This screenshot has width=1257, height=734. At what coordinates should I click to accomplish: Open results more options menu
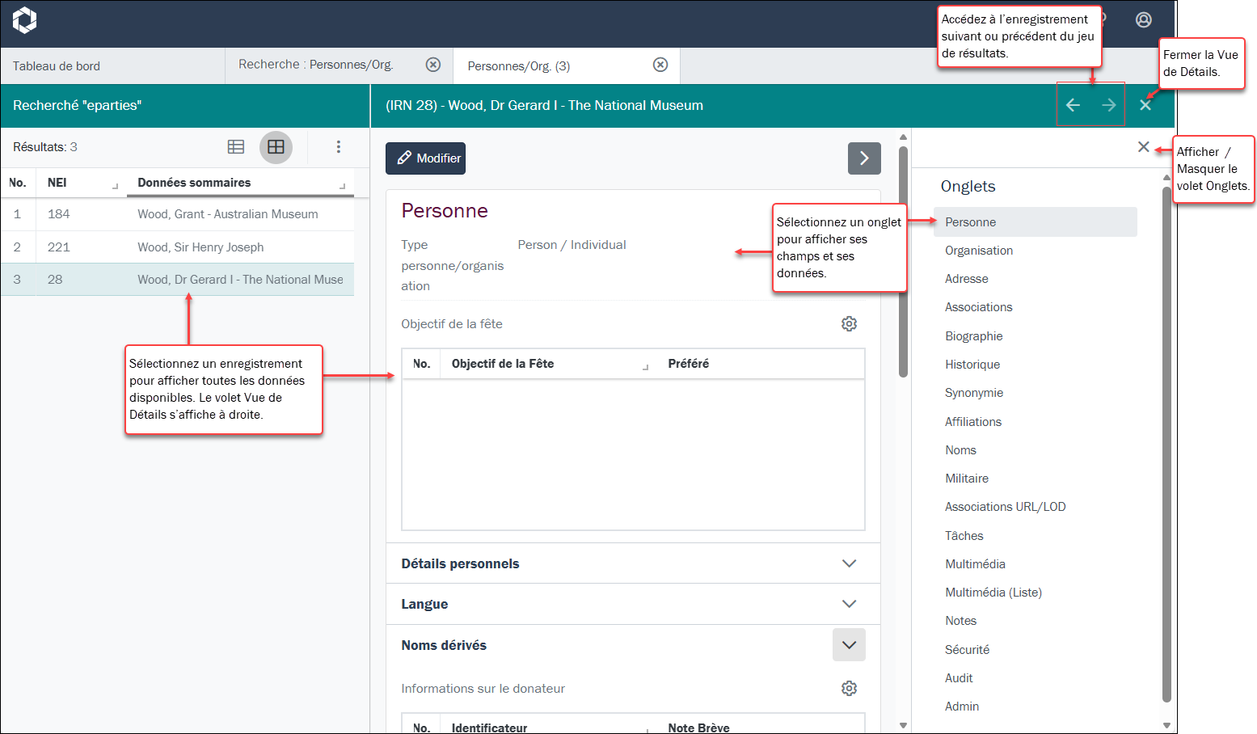(x=339, y=147)
